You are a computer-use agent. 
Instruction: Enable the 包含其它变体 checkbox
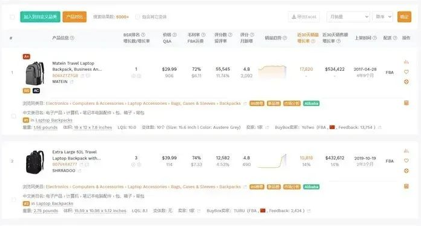click(137, 17)
